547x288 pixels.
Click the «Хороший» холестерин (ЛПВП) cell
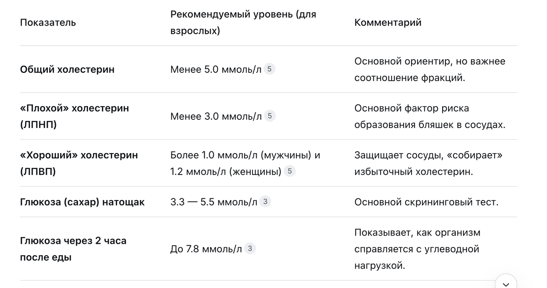79,163
